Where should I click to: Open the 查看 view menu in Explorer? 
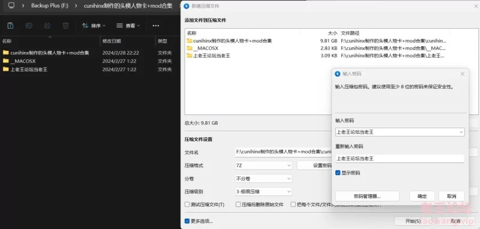pos(128,26)
